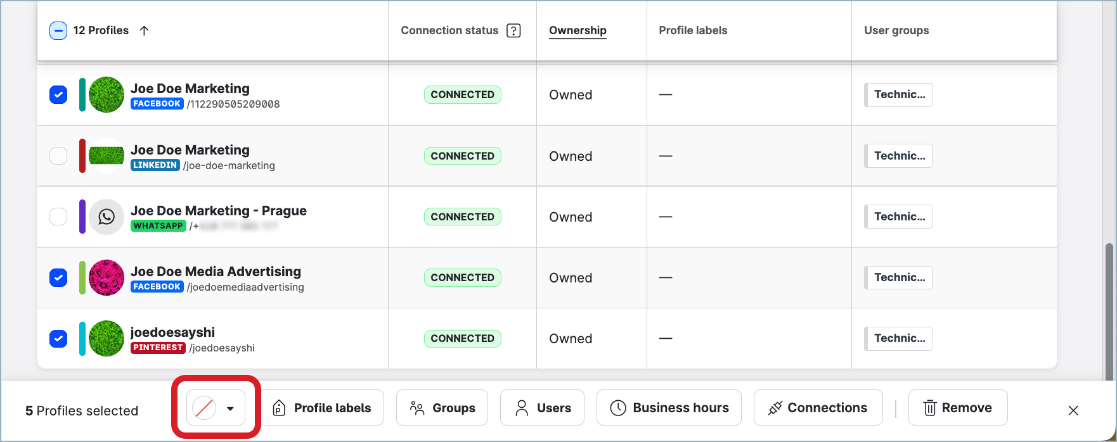This screenshot has width=1117, height=442.
Task: Click the pink roses avatar of Joe Doe Media Advertising
Action: click(107, 277)
